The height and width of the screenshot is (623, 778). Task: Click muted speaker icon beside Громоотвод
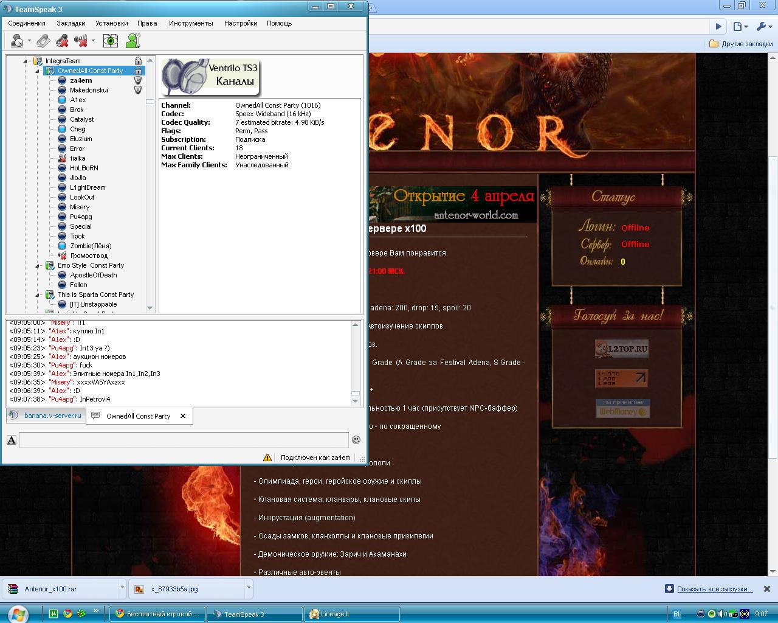(62, 256)
